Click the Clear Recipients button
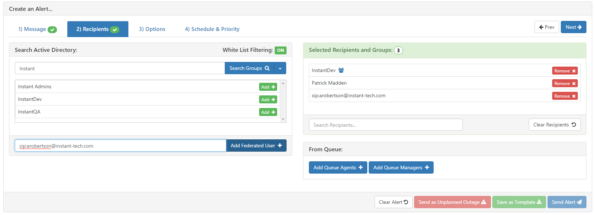The height and width of the screenshot is (215, 594). point(555,125)
